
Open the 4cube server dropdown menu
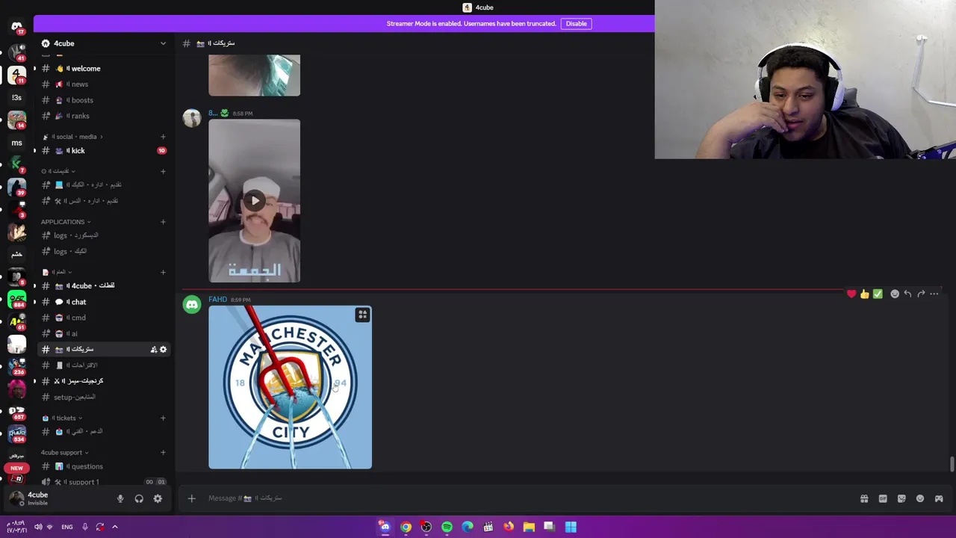[x=163, y=43]
